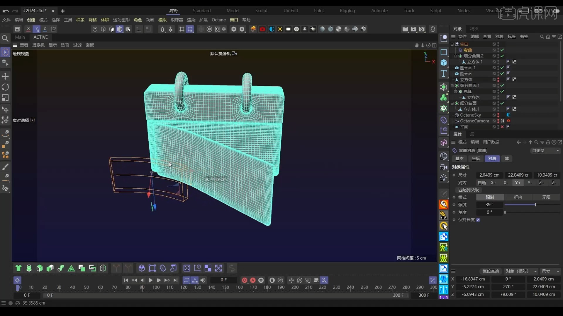Toggle workplane grid snapping icon
The width and height of the screenshot is (563, 316).
point(190,29)
